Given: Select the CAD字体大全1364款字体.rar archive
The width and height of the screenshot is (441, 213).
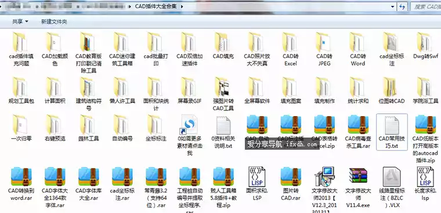Looking at the screenshot, I should [x=55, y=187].
